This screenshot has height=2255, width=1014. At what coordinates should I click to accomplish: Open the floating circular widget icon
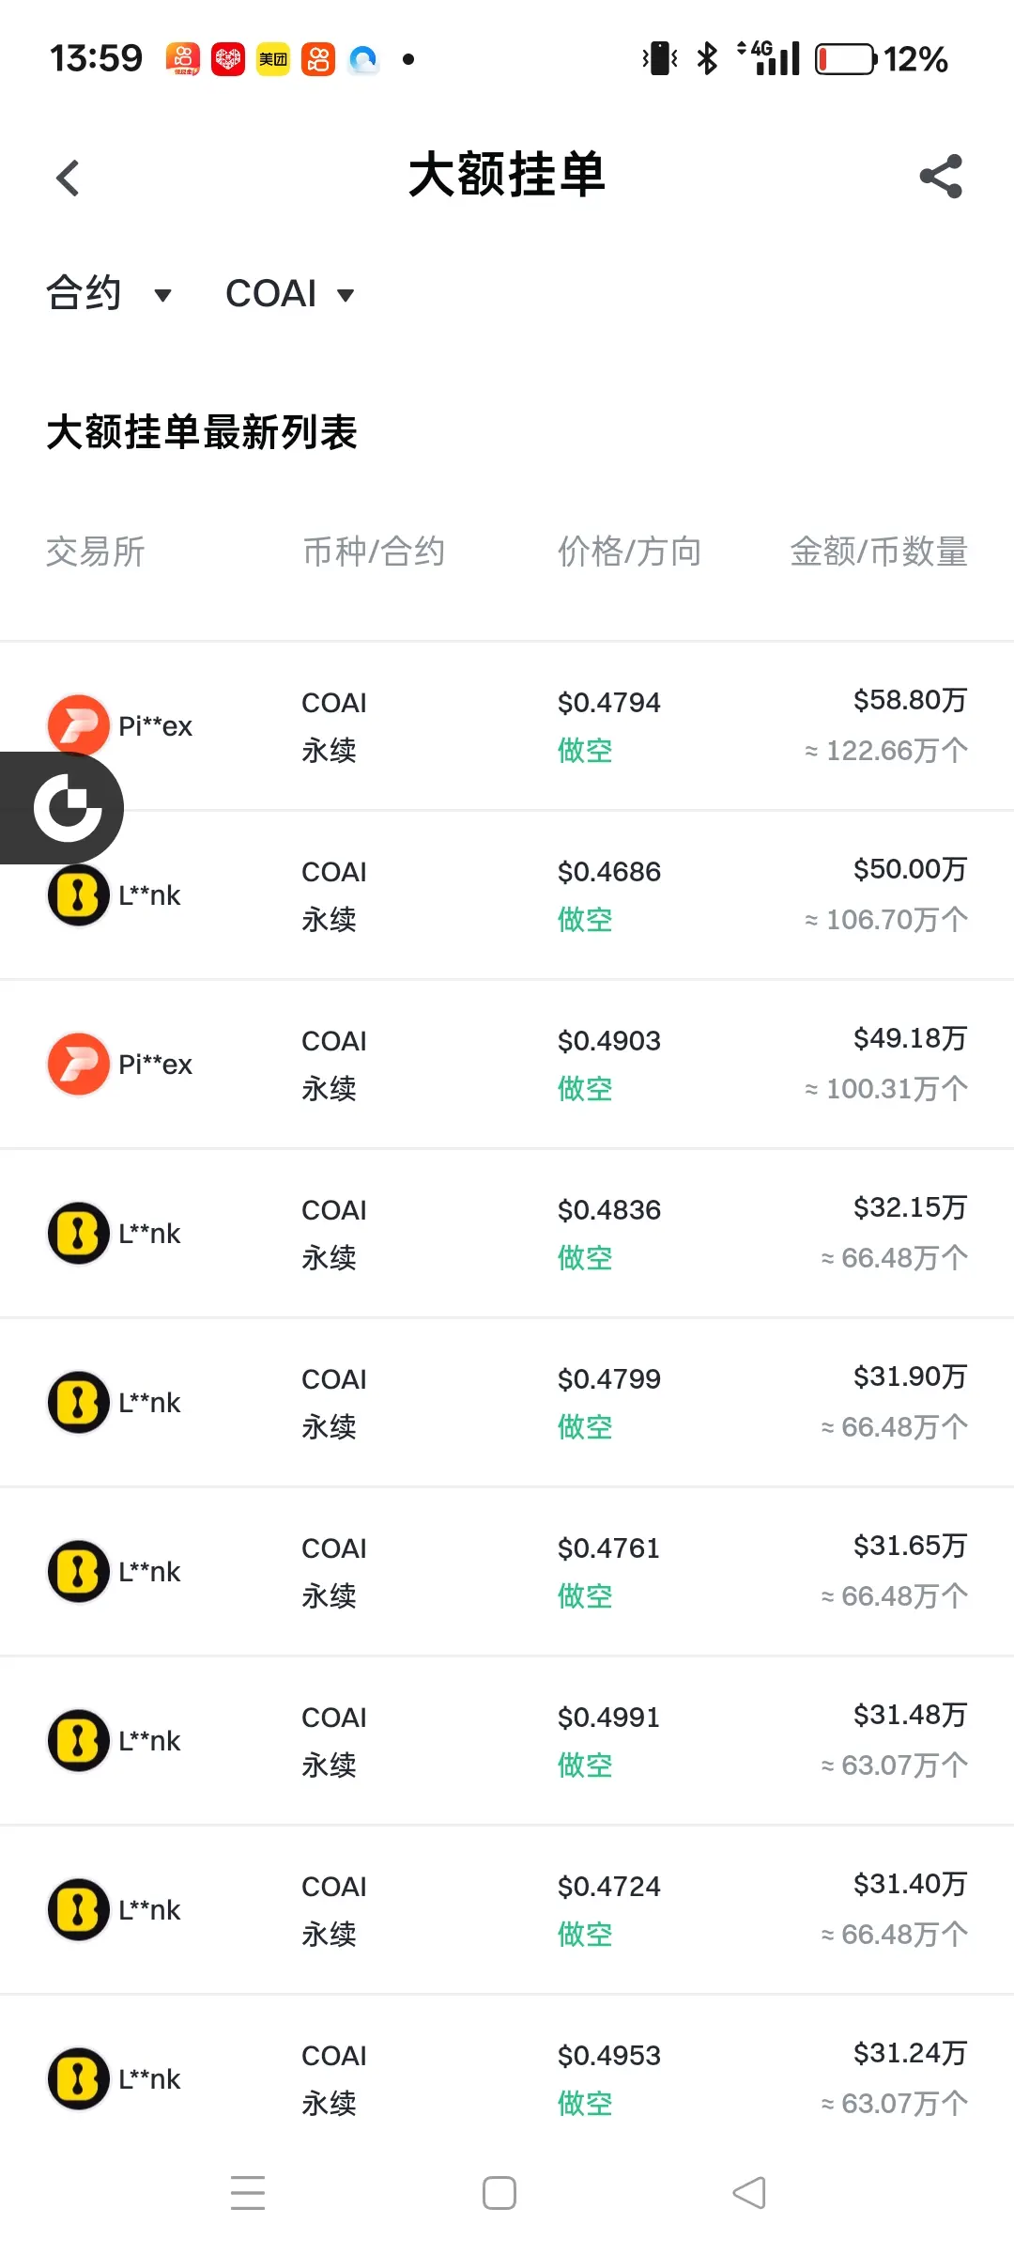(66, 808)
